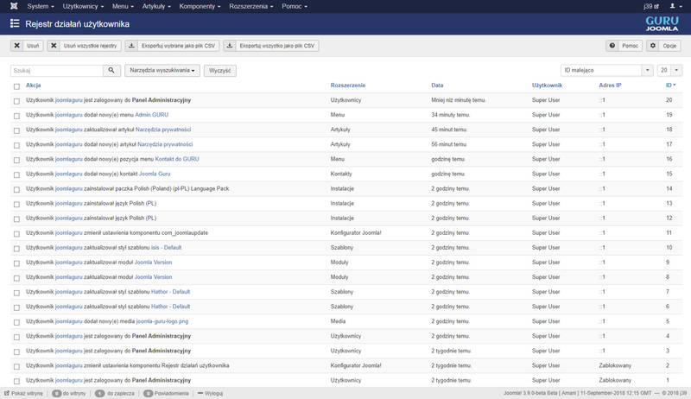Open the Użytkownicy menu
Viewport: 691px width, 399px height.
tap(83, 6)
